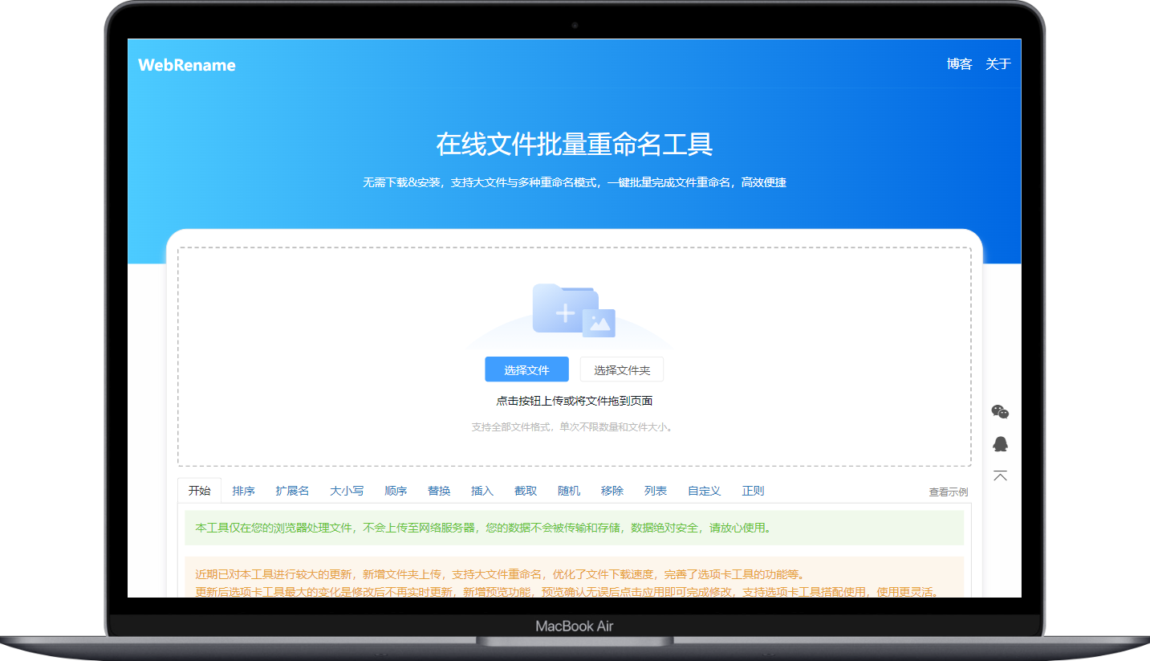Click the QQ penguin icon
This screenshot has height=661, width=1150.
coord(1000,443)
